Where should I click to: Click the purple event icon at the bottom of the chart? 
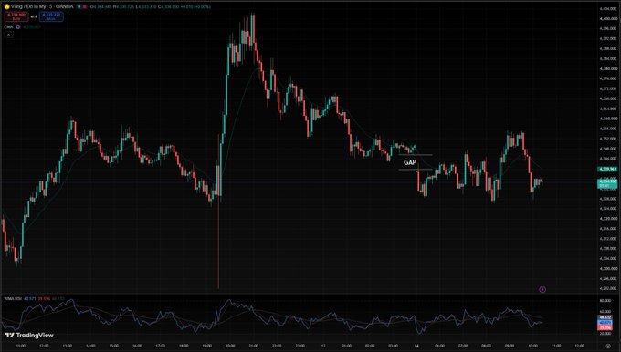click(x=542, y=289)
